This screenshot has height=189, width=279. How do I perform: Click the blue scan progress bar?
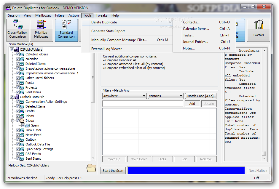click(186, 170)
